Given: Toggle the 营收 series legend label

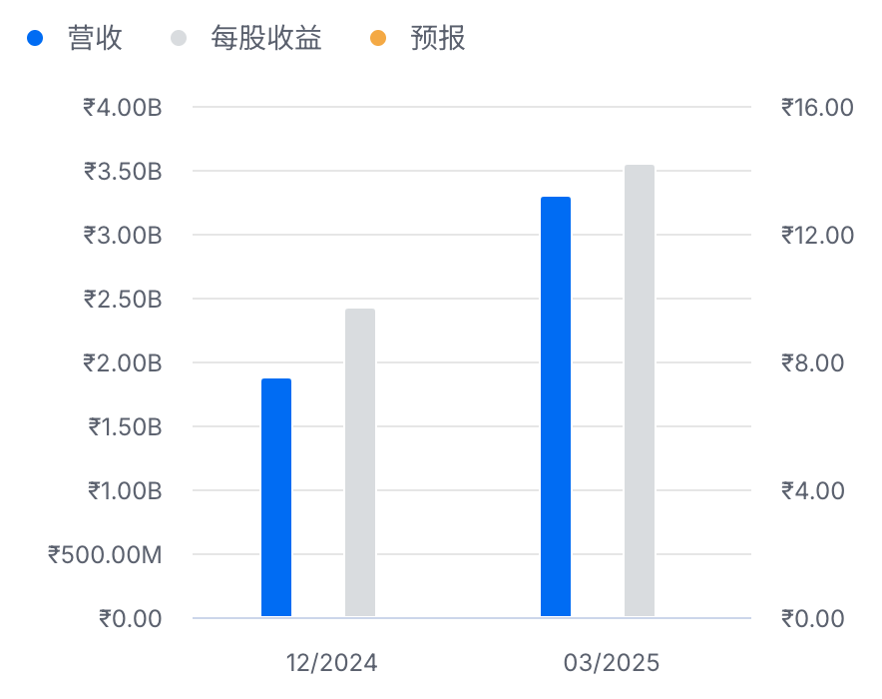Looking at the screenshot, I should pos(95,39).
